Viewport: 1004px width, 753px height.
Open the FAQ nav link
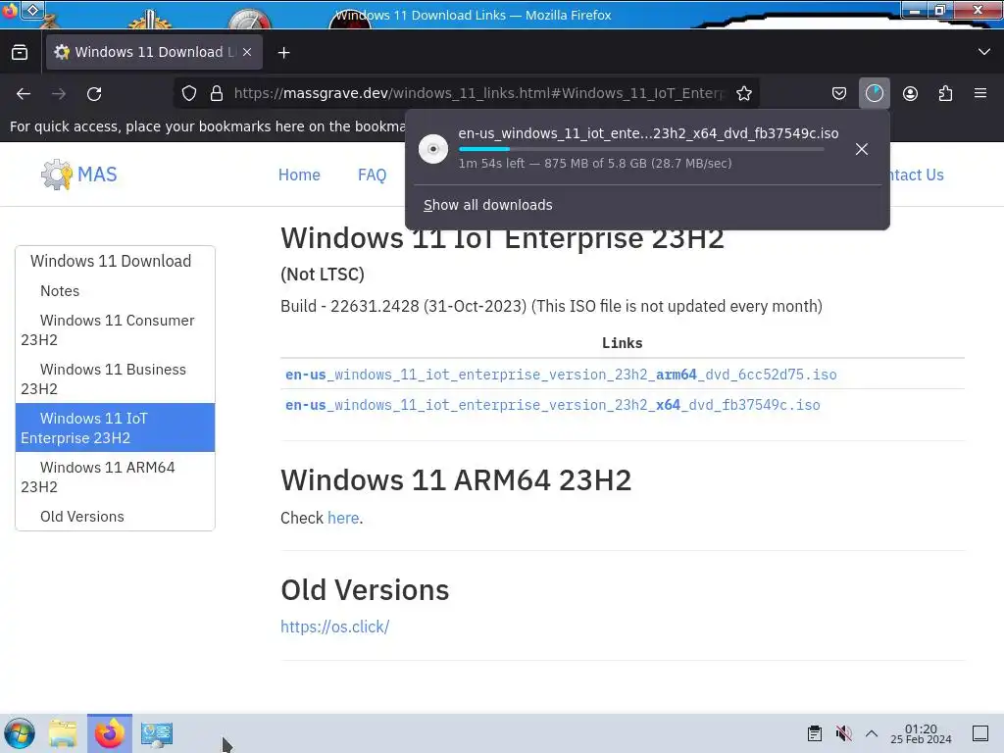[372, 175]
